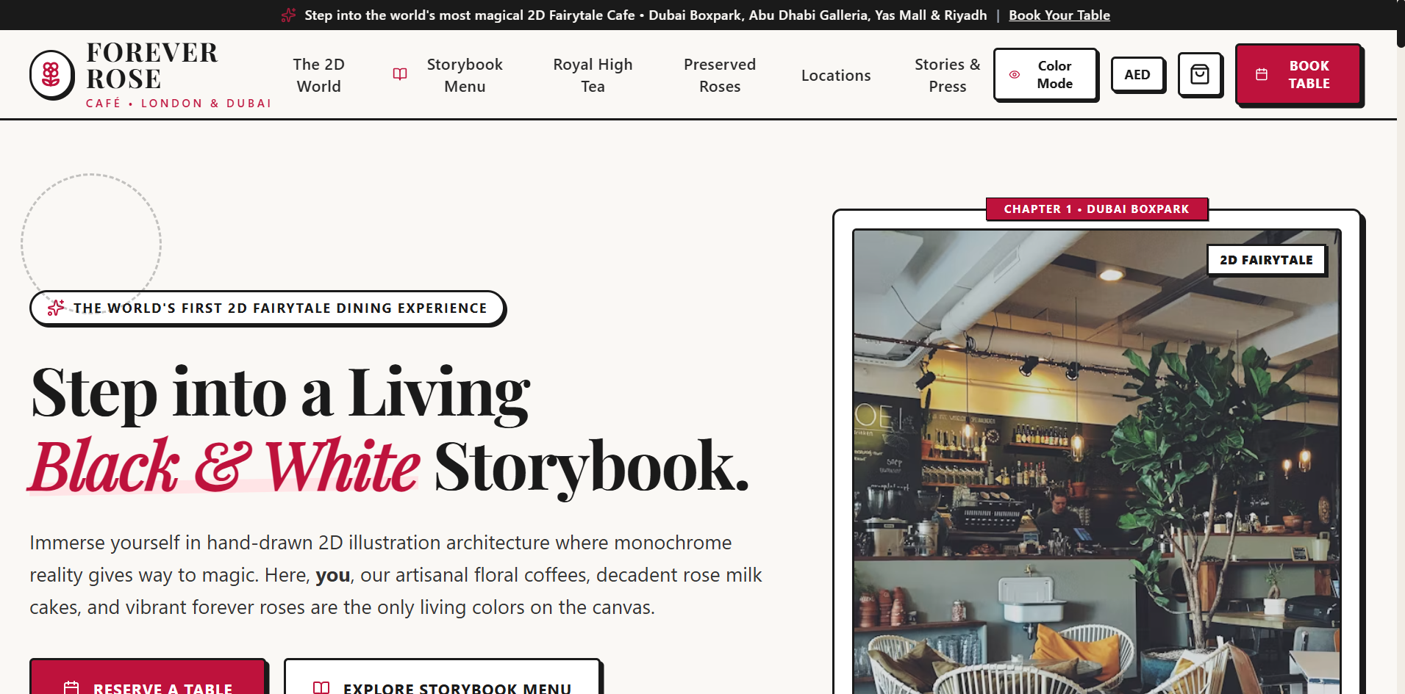Open the AED currency selector
The height and width of the screenshot is (694, 1405).
[1137, 74]
